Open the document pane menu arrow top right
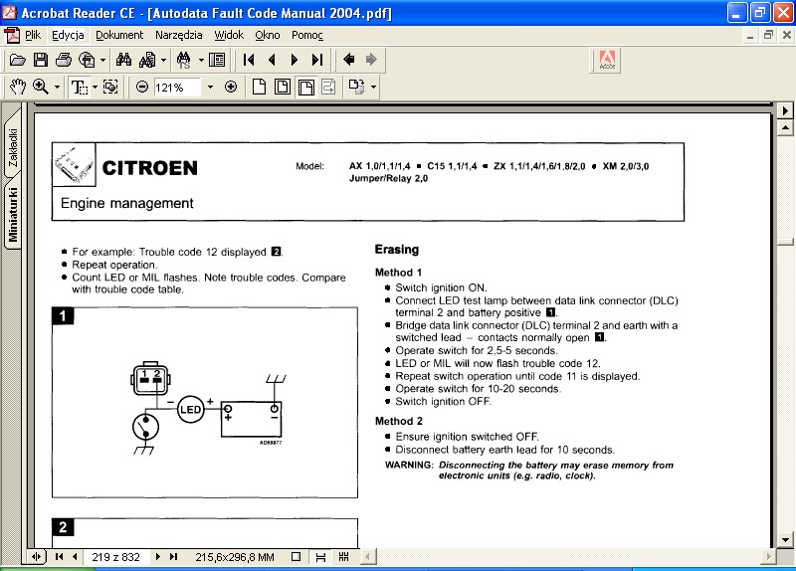Image resolution: width=796 pixels, height=571 pixels. [785, 110]
